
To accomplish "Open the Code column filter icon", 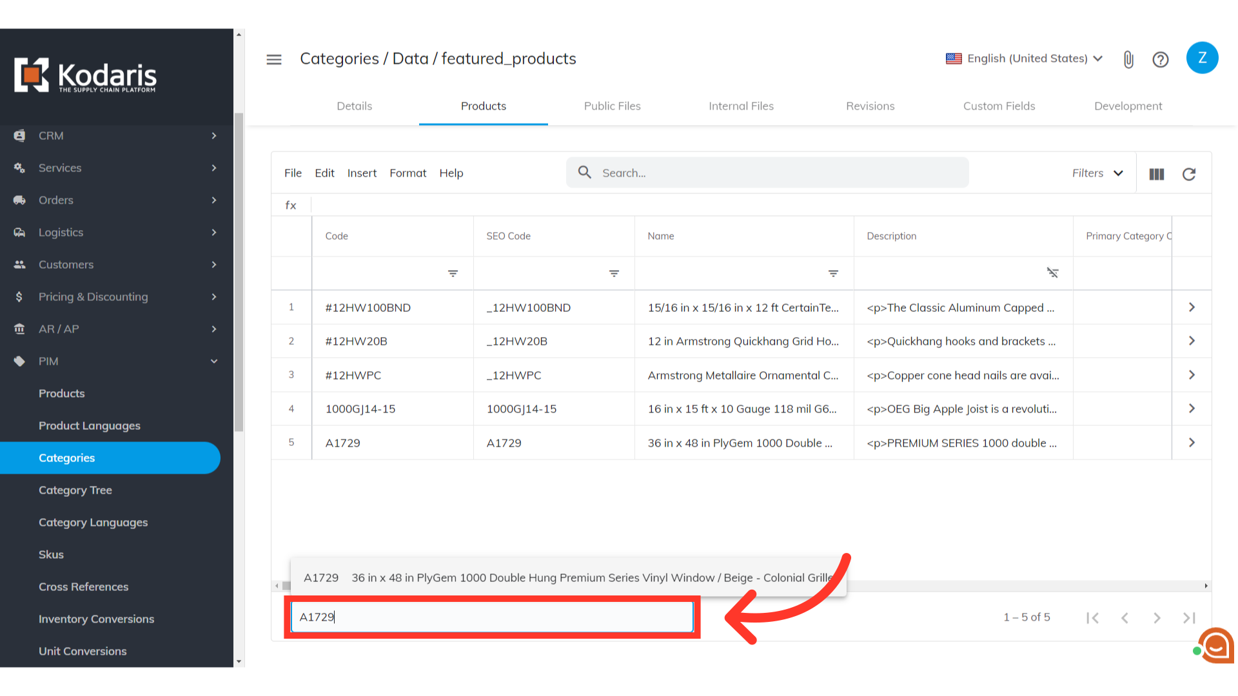I will tap(453, 273).
